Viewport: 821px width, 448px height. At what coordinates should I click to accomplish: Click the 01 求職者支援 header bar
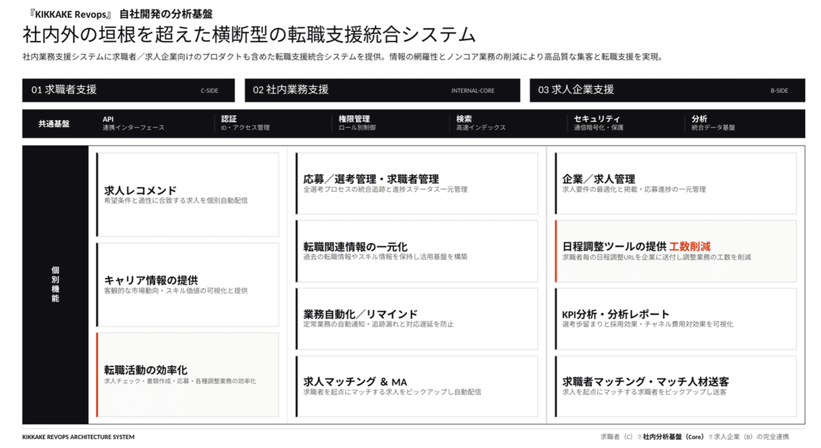coord(128,90)
